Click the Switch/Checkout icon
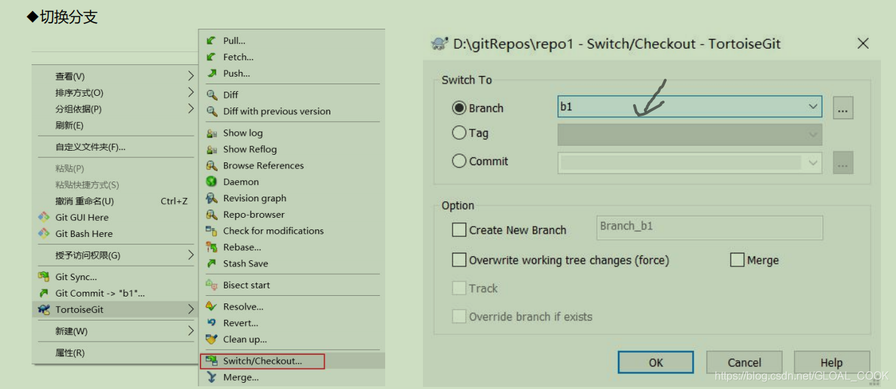The height and width of the screenshot is (389, 896). pos(211,361)
